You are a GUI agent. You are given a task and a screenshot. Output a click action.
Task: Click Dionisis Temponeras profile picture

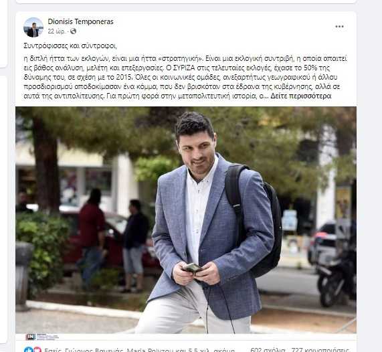click(x=33, y=27)
